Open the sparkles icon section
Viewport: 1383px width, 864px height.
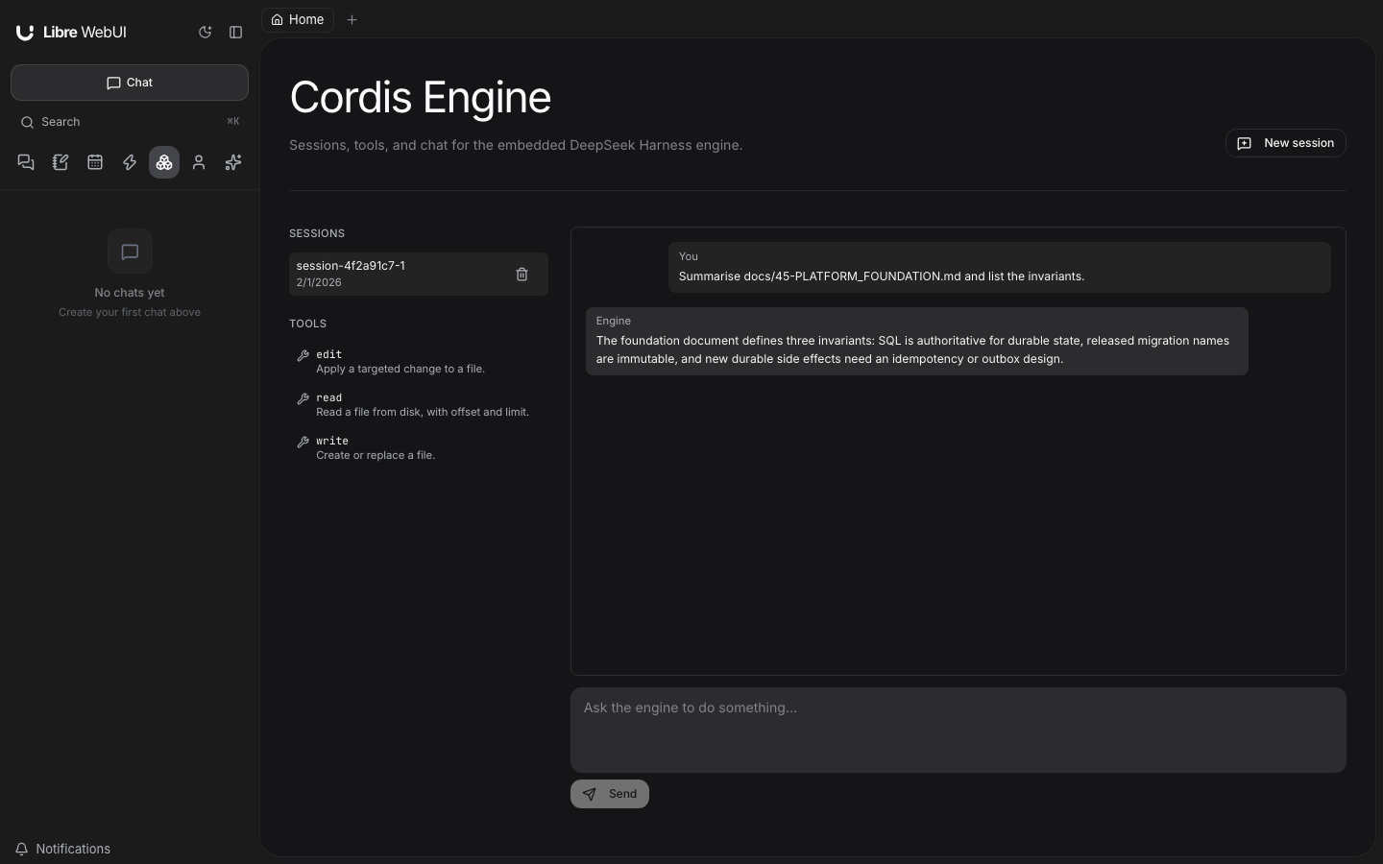pos(233,162)
